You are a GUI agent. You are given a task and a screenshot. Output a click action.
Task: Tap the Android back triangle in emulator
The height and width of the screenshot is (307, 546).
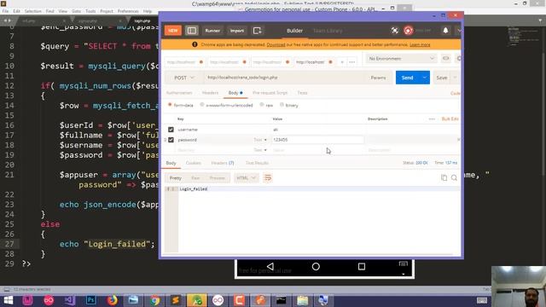(x=270, y=267)
